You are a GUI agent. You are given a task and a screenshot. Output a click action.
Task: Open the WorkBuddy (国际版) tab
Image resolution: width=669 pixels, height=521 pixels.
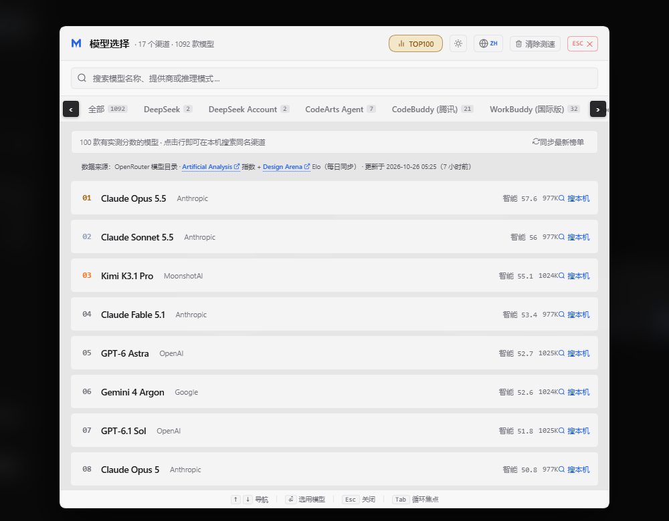coord(535,109)
